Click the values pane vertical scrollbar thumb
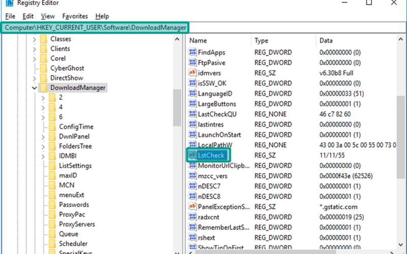The width and height of the screenshot is (407, 254). click(401, 137)
